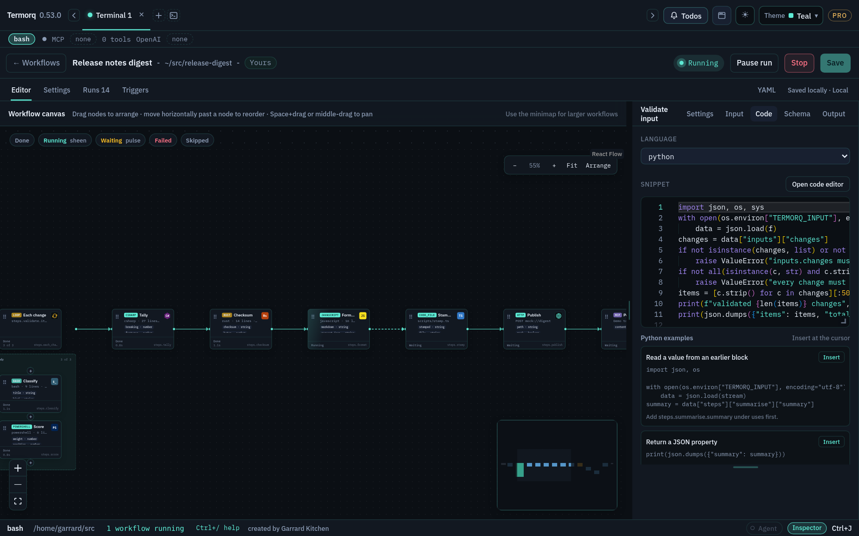Toggle the Agent mode pill
The width and height of the screenshot is (859, 536).
764,528
